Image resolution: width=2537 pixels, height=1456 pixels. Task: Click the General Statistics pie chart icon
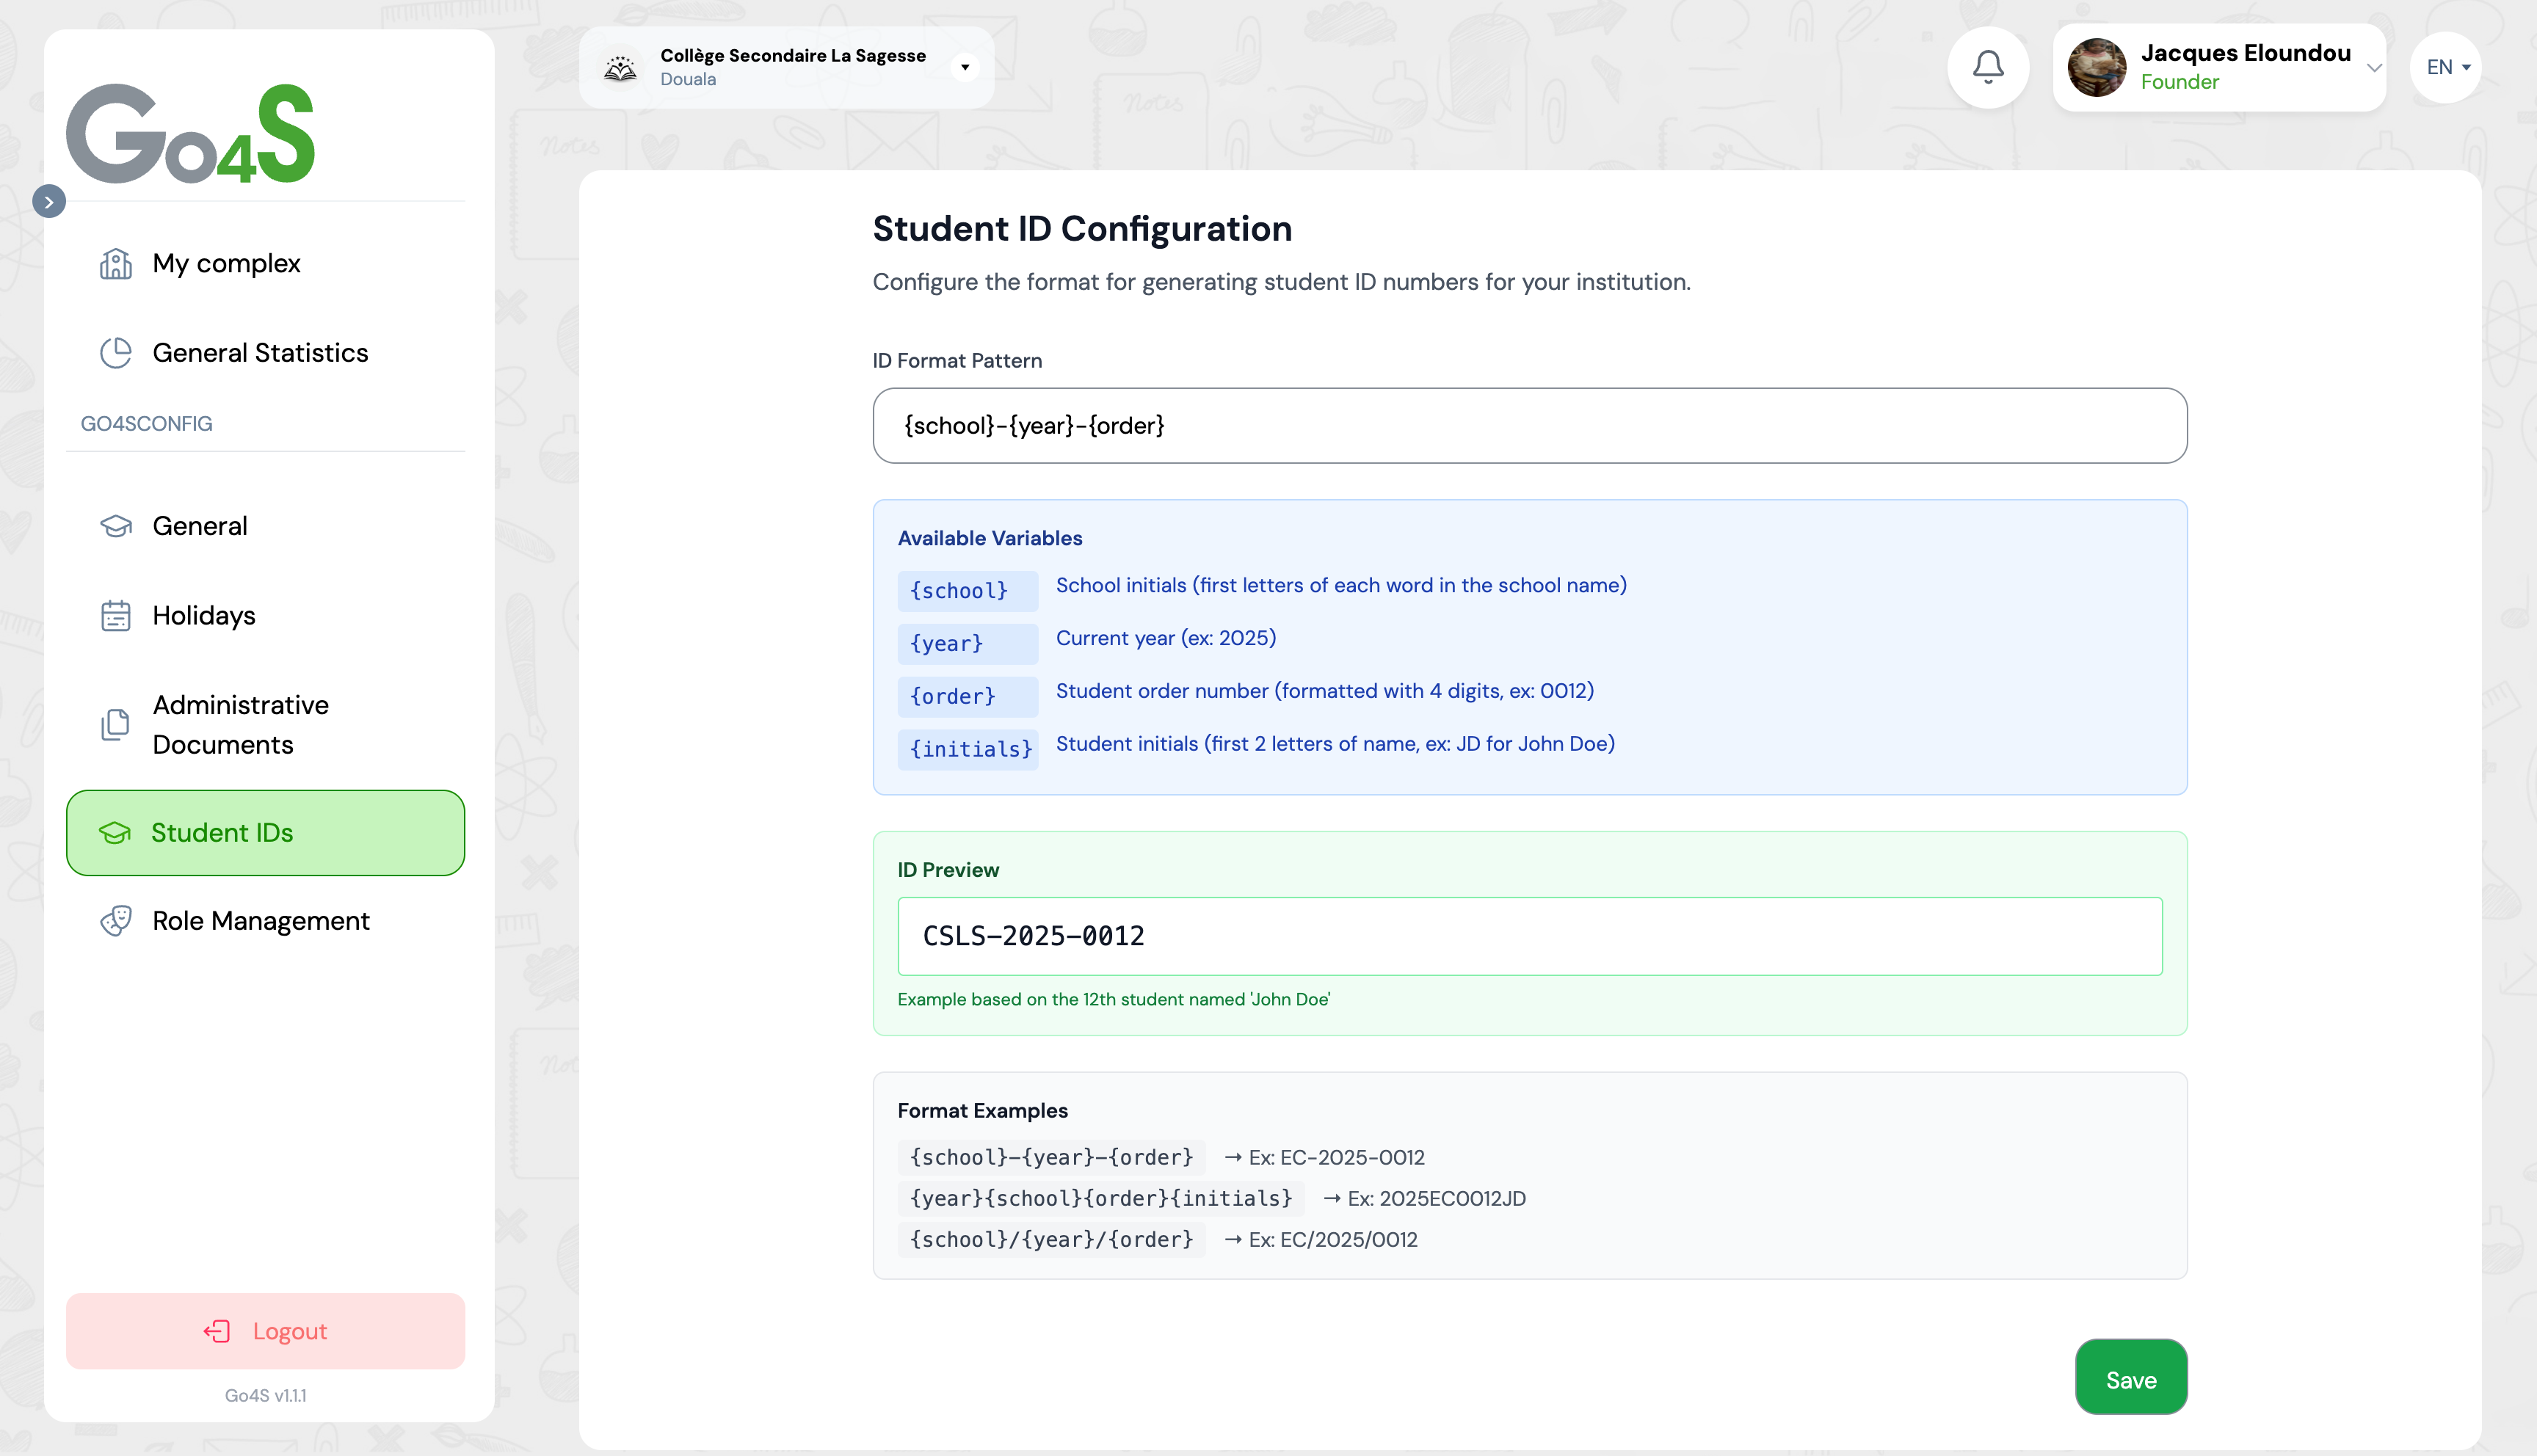[x=116, y=353]
